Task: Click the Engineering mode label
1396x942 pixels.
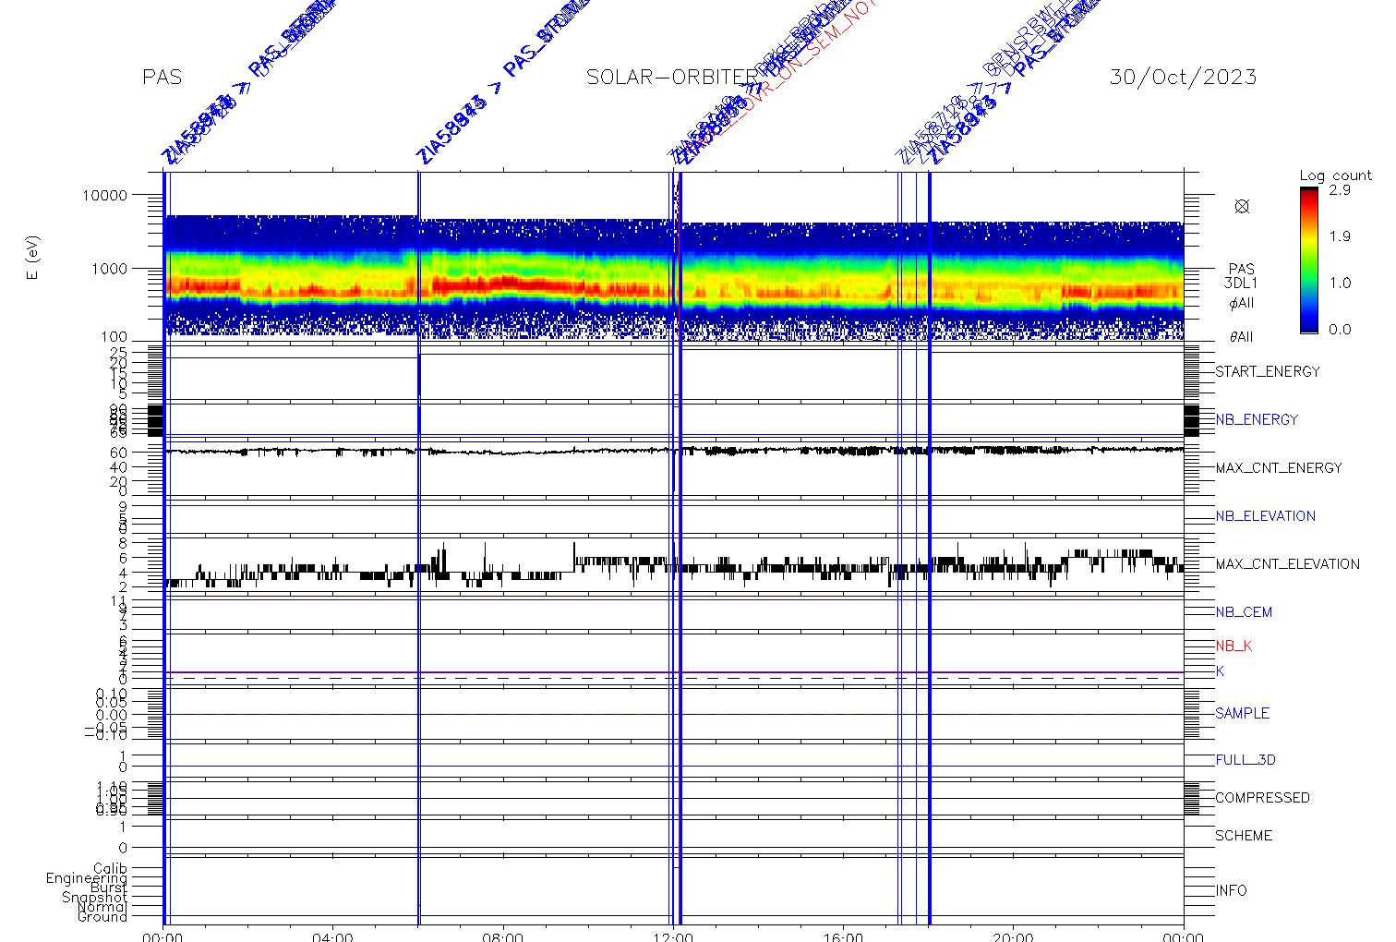Action: point(87,878)
